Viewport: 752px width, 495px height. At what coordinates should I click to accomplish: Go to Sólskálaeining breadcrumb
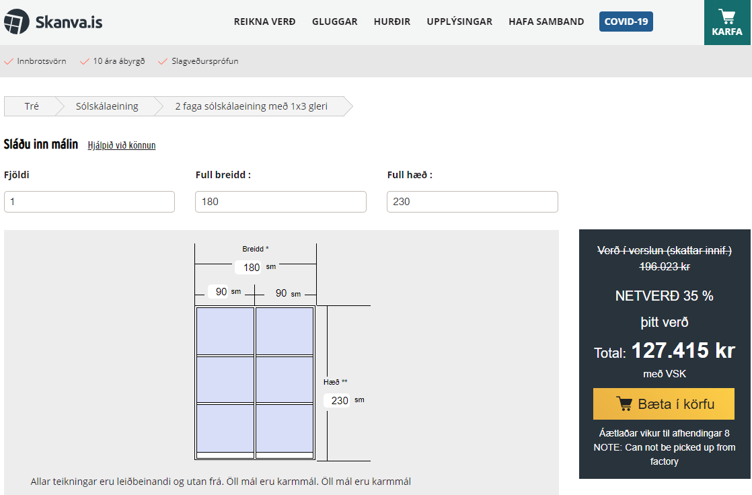[x=107, y=106]
